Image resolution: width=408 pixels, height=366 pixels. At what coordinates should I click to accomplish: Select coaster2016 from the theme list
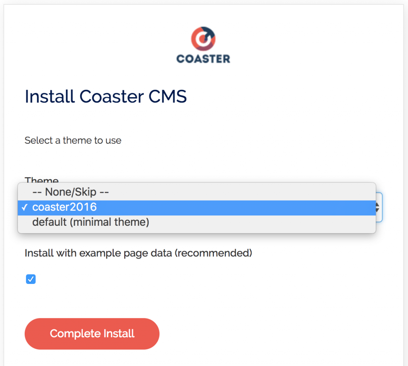[x=65, y=207]
